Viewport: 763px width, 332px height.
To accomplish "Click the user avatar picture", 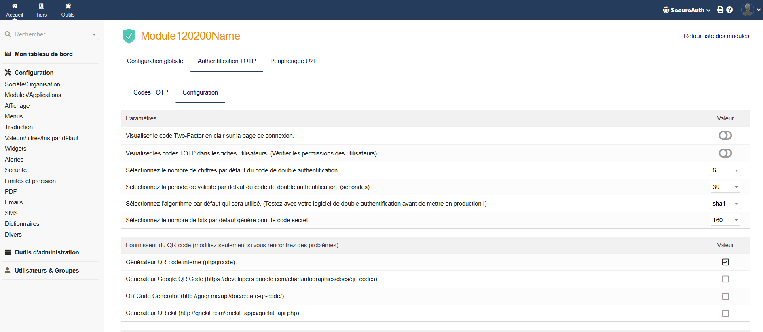I will click(747, 9).
